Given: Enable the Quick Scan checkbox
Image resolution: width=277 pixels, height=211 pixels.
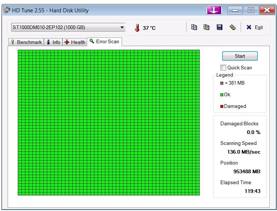Looking at the screenshot, I should coord(223,68).
